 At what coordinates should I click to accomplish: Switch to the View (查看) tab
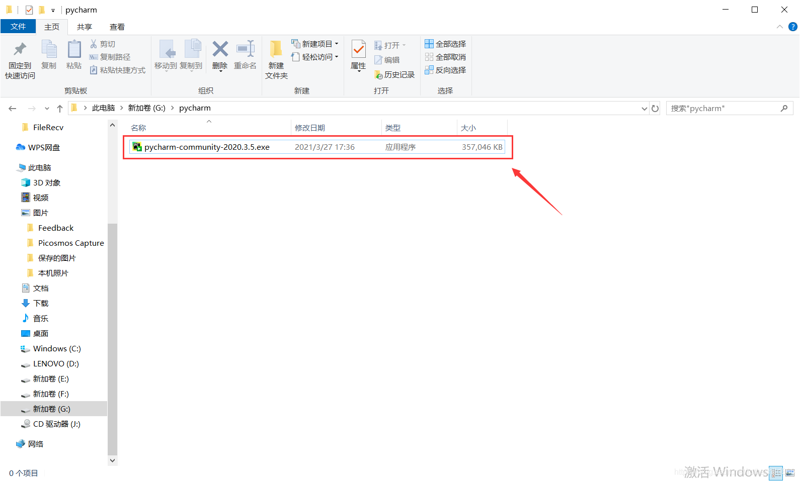click(x=117, y=27)
